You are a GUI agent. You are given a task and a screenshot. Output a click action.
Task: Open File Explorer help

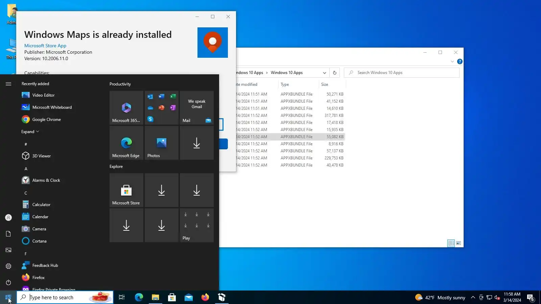pos(460,61)
